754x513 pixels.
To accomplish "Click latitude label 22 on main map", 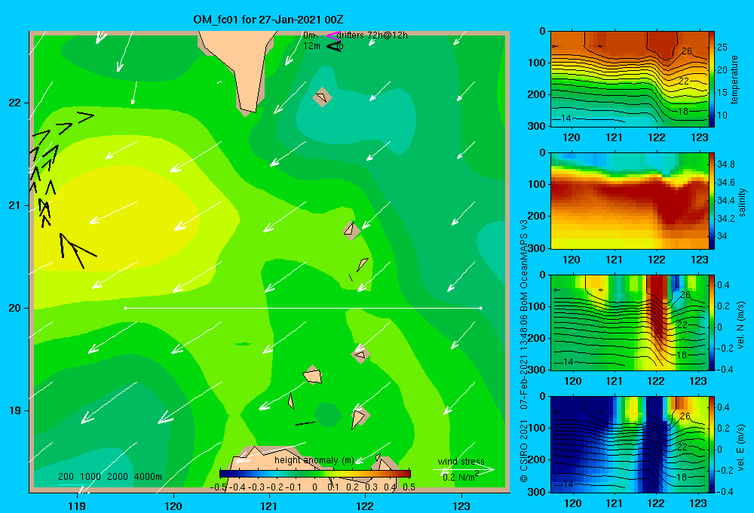I will (x=14, y=103).
